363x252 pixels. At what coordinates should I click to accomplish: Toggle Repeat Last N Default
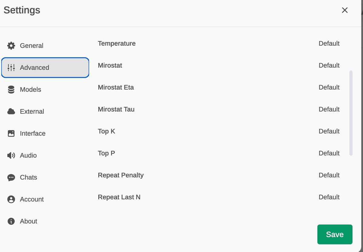point(329,197)
